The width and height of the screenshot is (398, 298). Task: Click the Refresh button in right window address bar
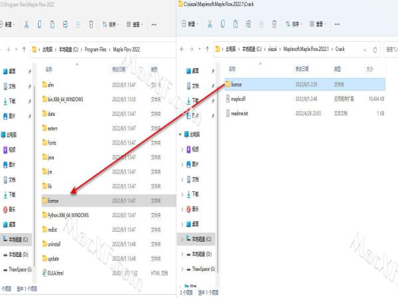(x=375, y=50)
